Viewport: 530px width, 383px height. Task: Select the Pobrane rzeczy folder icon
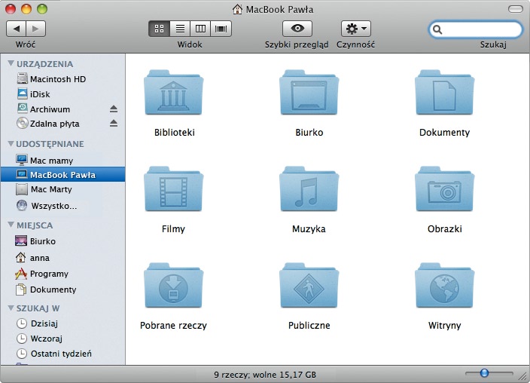pyautogui.click(x=174, y=285)
